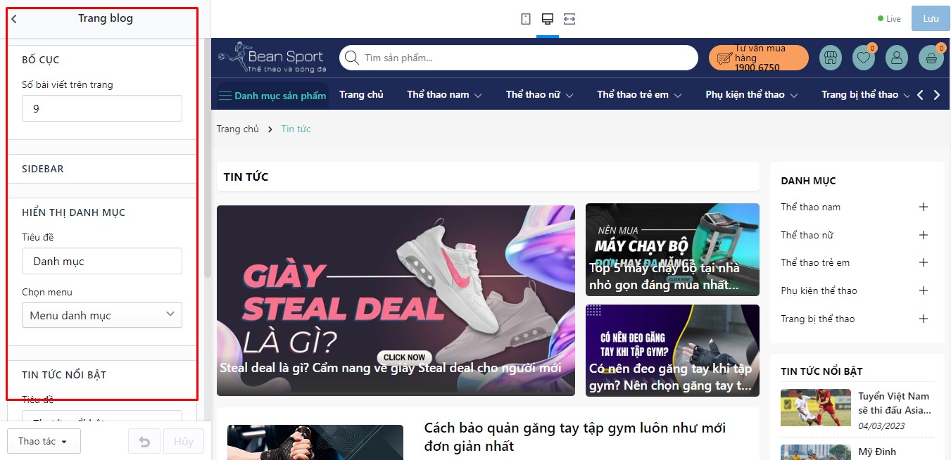The height and width of the screenshot is (460, 951).
Task: Click Tin tức breadcrumb text
Action: click(x=296, y=129)
